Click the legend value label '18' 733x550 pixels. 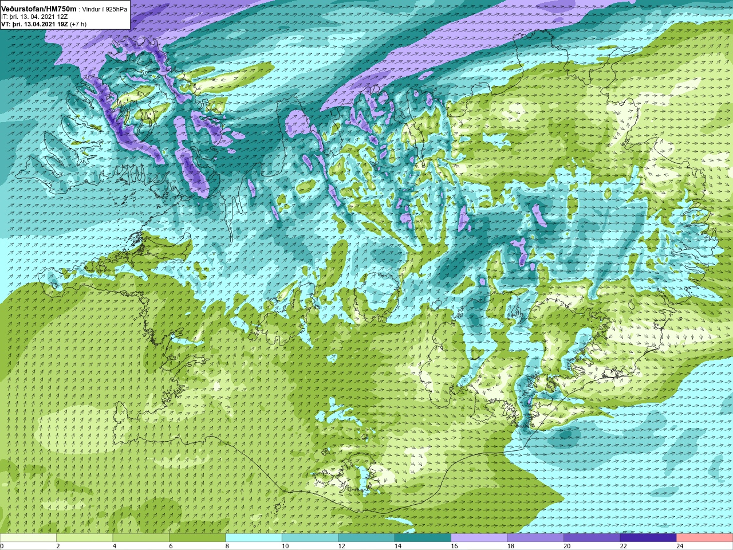[511, 546]
